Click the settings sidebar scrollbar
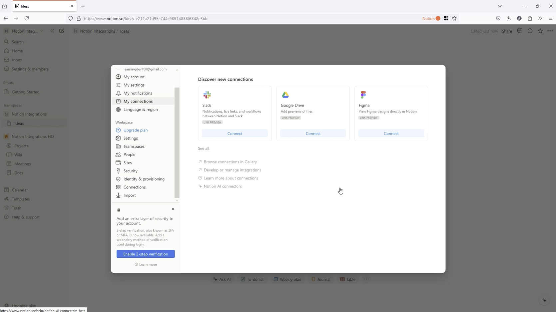Screen dimensions: 556x312 [177, 143]
